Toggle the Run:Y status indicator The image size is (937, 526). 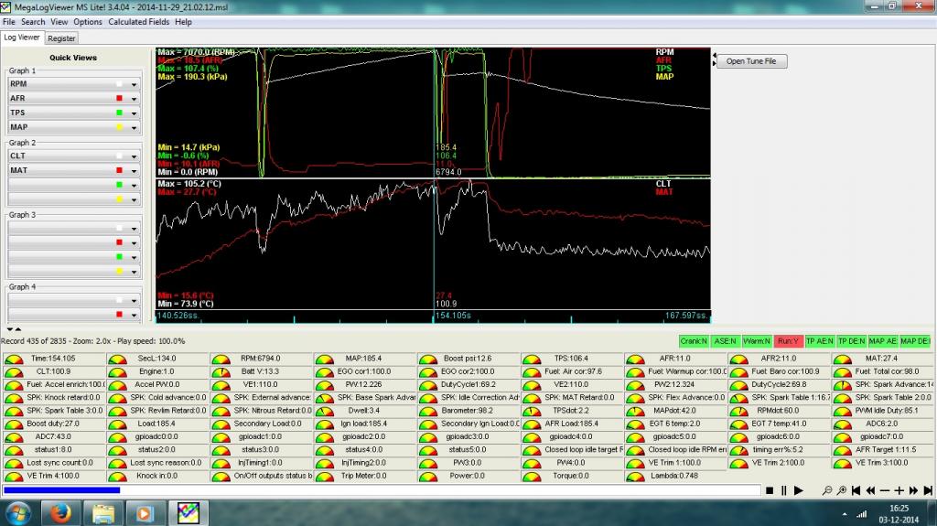(788, 341)
